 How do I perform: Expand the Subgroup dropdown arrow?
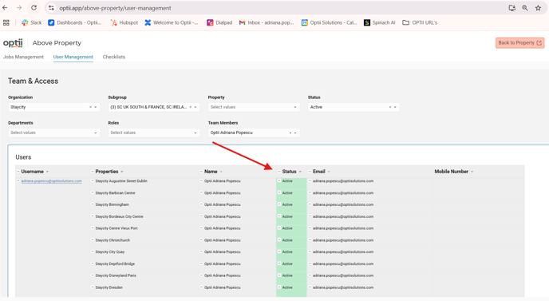pos(196,107)
